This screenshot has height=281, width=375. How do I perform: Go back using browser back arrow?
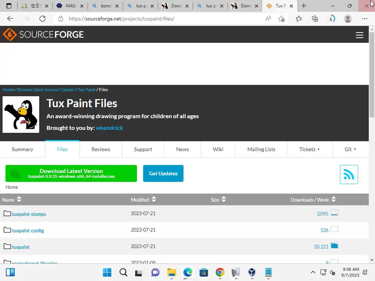point(10,19)
